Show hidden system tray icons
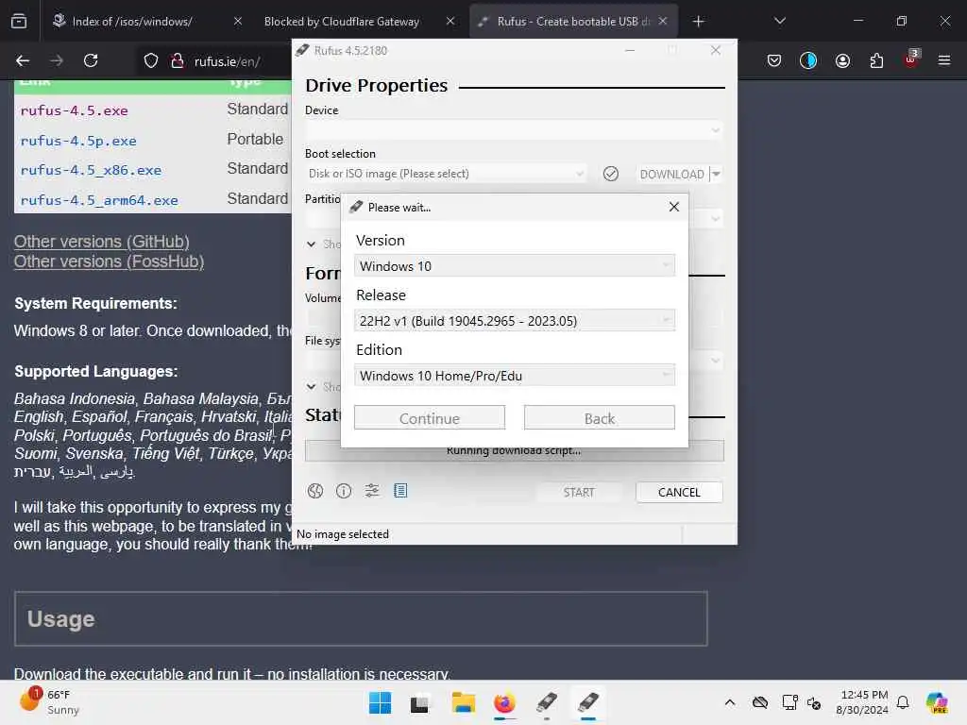 click(730, 702)
